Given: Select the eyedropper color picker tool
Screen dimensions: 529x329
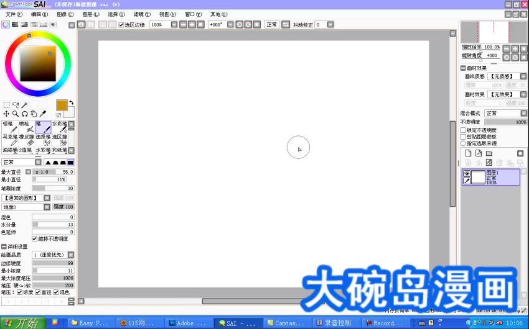Looking at the screenshot, I should point(43,114).
